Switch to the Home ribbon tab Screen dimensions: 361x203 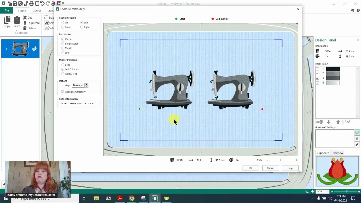pyautogui.click(x=22, y=11)
